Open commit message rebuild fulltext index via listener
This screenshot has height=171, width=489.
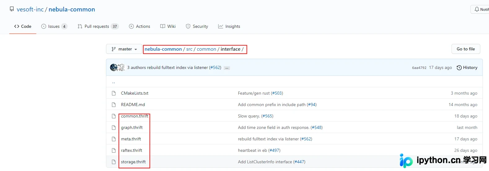point(177,67)
